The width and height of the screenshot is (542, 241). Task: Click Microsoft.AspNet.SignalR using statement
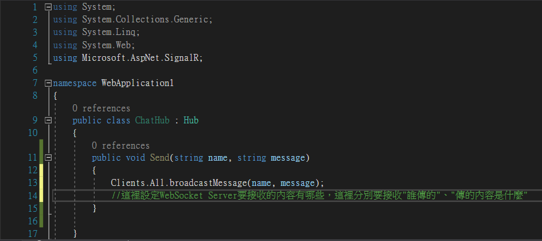(128, 58)
